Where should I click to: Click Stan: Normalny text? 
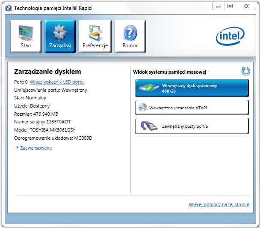[x=30, y=98]
